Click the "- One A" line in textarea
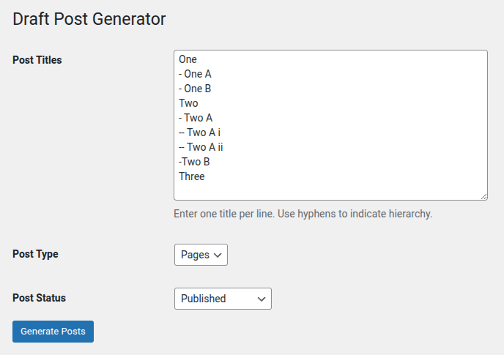504x355 pixels. coord(195,74)
